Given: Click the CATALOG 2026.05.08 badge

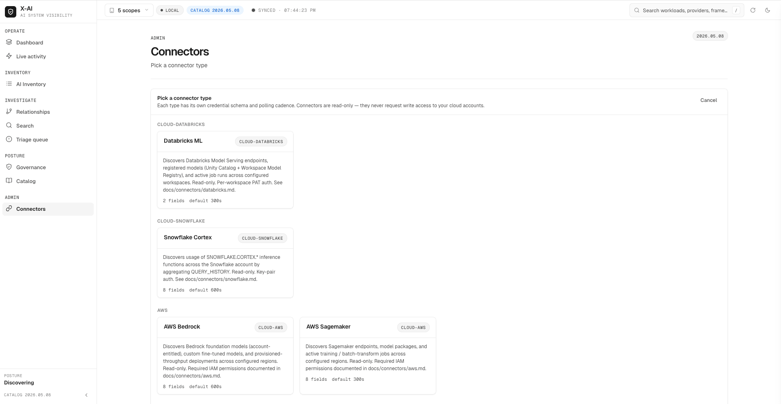Looking at the screenshot, I should pyautogui.click(x=215, y=10).
